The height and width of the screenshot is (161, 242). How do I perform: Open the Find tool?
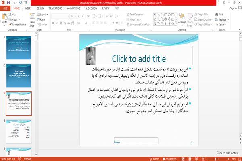[x=219, y=15]
